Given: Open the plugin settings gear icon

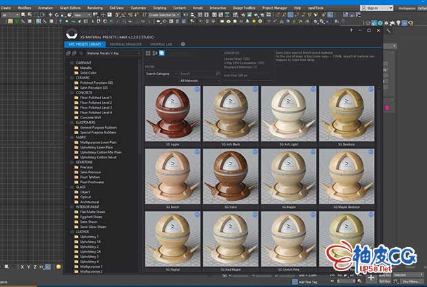Looking at the screenshot, I should 183,44.
